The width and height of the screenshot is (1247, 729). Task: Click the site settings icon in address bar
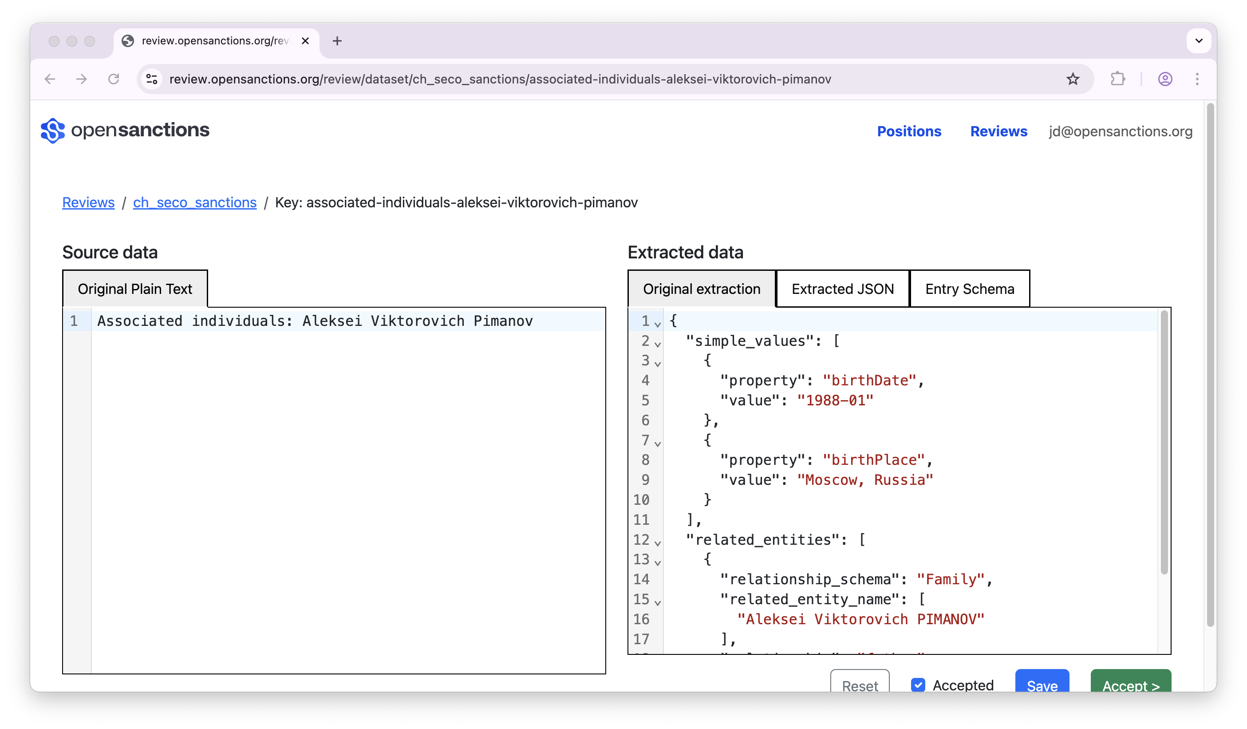pyautogui.click(x=152, y=79)
